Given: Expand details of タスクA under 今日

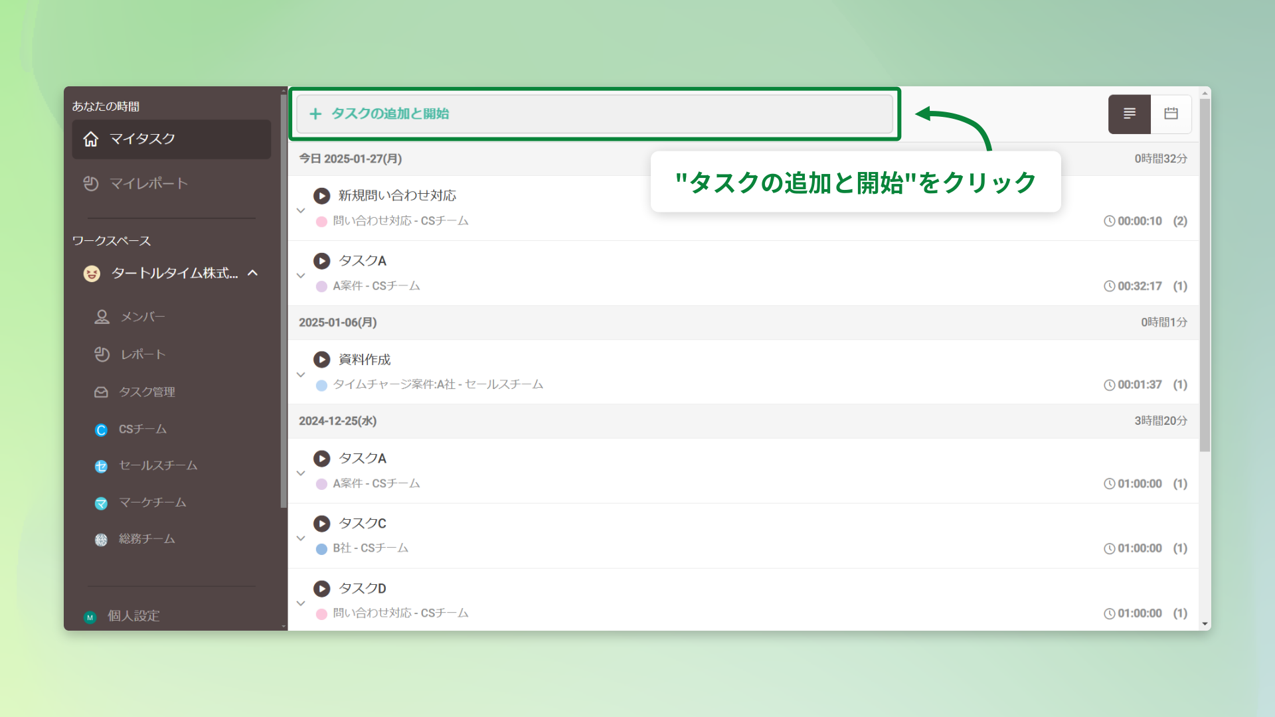Looking at the screenshot, I should (301, 276).
